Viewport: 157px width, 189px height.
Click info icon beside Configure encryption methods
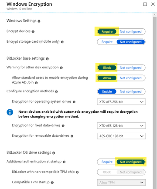coord(56,91)
